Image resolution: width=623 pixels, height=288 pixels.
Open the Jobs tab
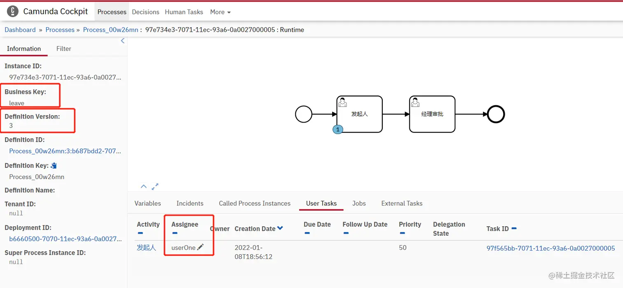tap(359, 203)
